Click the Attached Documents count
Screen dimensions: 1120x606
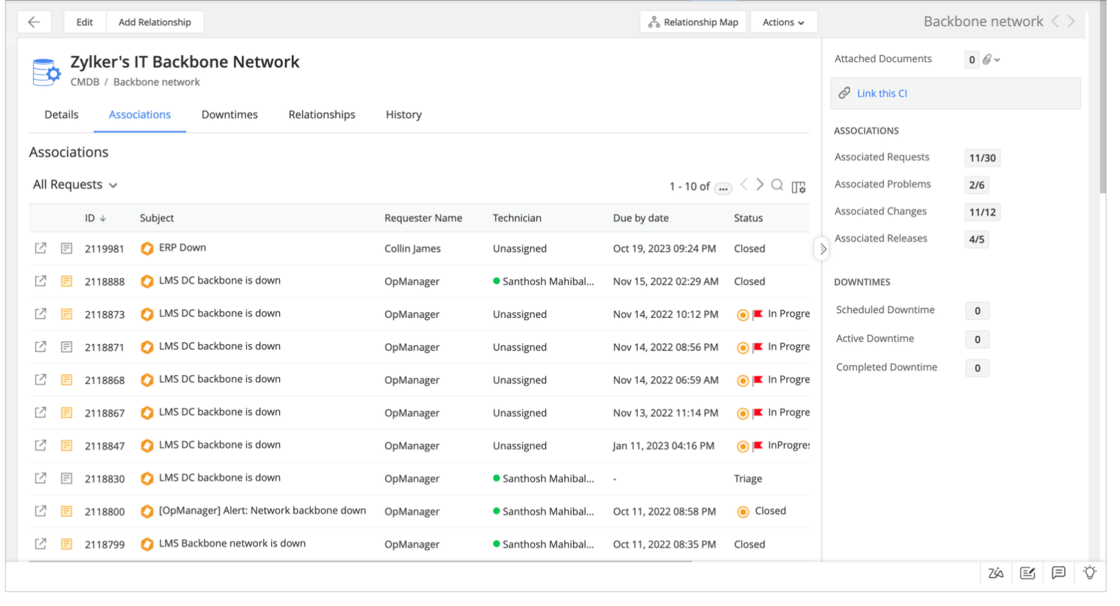coord(972,60)
